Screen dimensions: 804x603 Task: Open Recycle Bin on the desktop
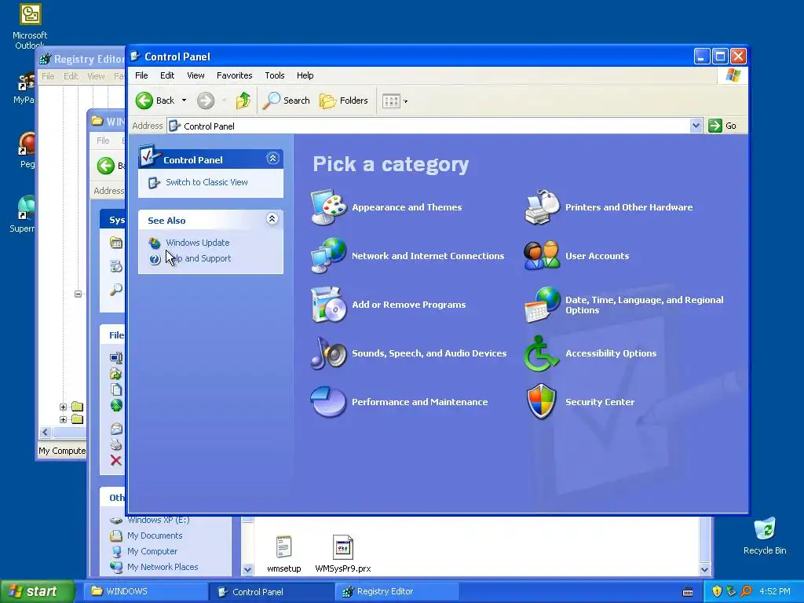coord(765,536)
